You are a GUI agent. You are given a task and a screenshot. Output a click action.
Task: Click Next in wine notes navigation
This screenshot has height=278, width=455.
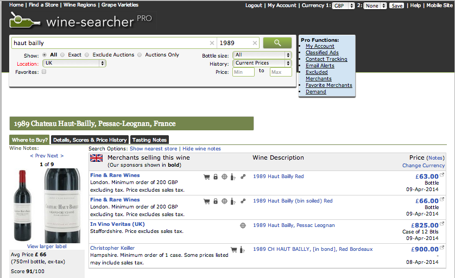click(x=55, y=156)
